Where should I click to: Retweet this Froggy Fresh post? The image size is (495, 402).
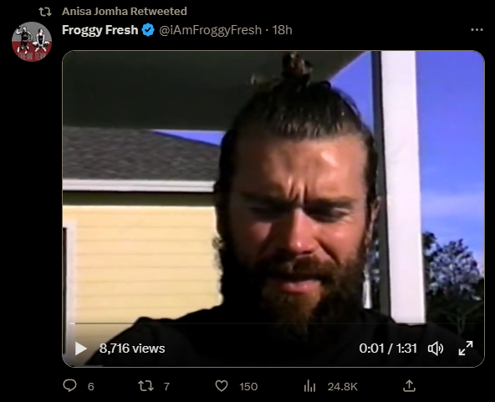(x=145, y=386)
